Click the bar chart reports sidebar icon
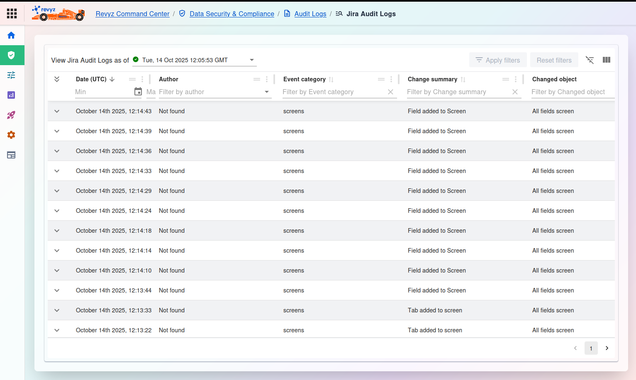This screenshot has width=636, height=380. click(x=11, y=95)
